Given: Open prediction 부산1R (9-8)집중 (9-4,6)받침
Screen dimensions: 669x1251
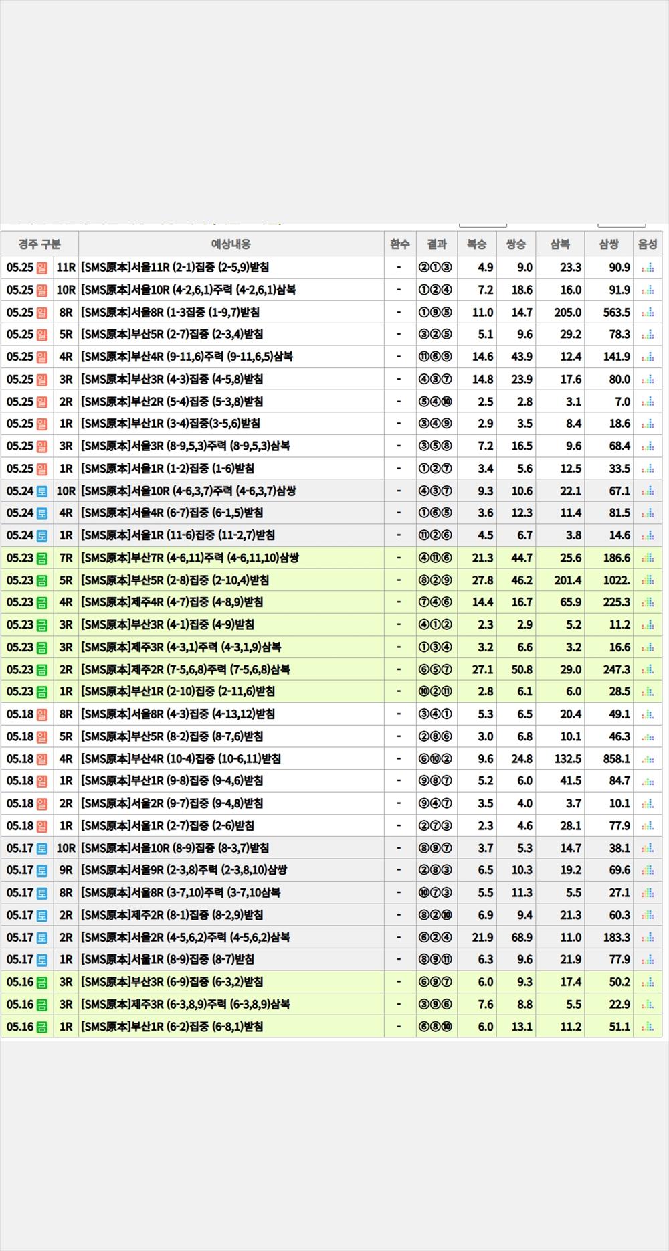Looking at the screenshot, I should [172, 781].
